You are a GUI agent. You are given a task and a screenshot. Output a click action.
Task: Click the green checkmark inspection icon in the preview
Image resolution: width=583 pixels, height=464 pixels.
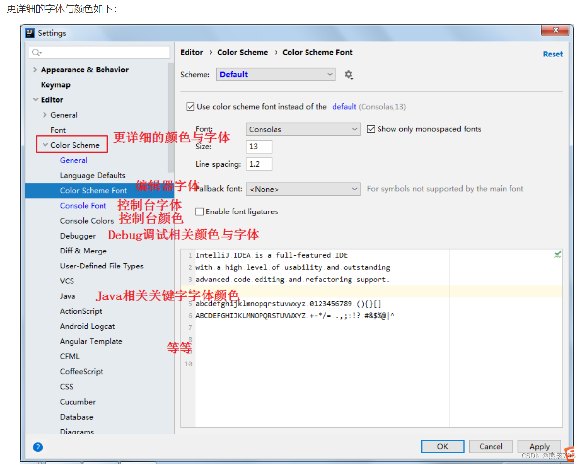[557, 254]
